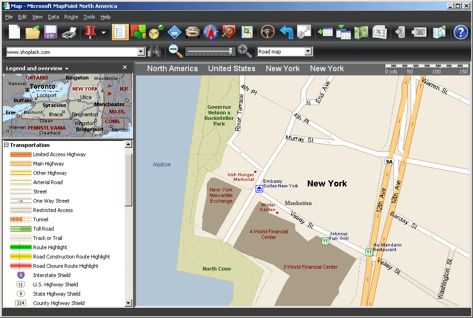
Task: Click the legend scrollbar down arrow
Action: (128, 303)
